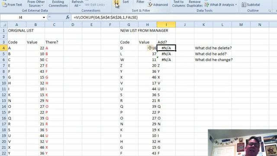
Task: Select row 22 header
Action: pyautogui.click(x=3, y=153)
